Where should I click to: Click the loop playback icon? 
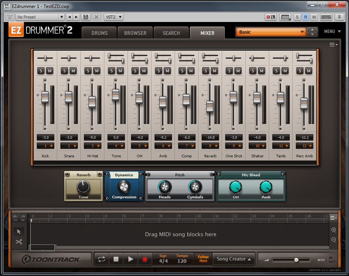101,259
